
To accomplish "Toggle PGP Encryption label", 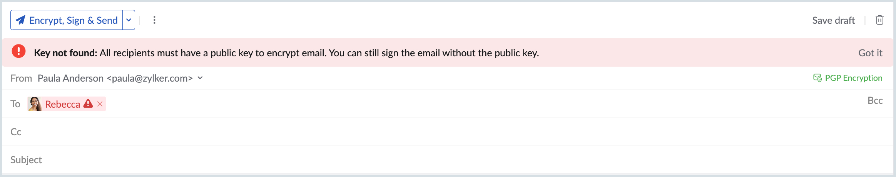I will [853, 78].
